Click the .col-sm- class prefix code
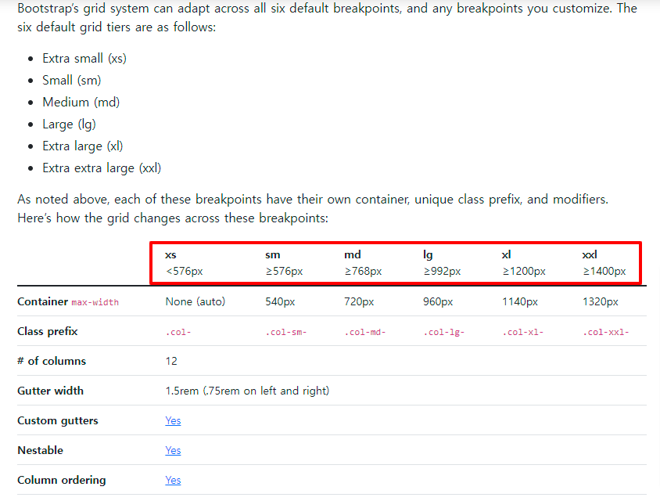660x501 pixels. [x=285, y=332]
